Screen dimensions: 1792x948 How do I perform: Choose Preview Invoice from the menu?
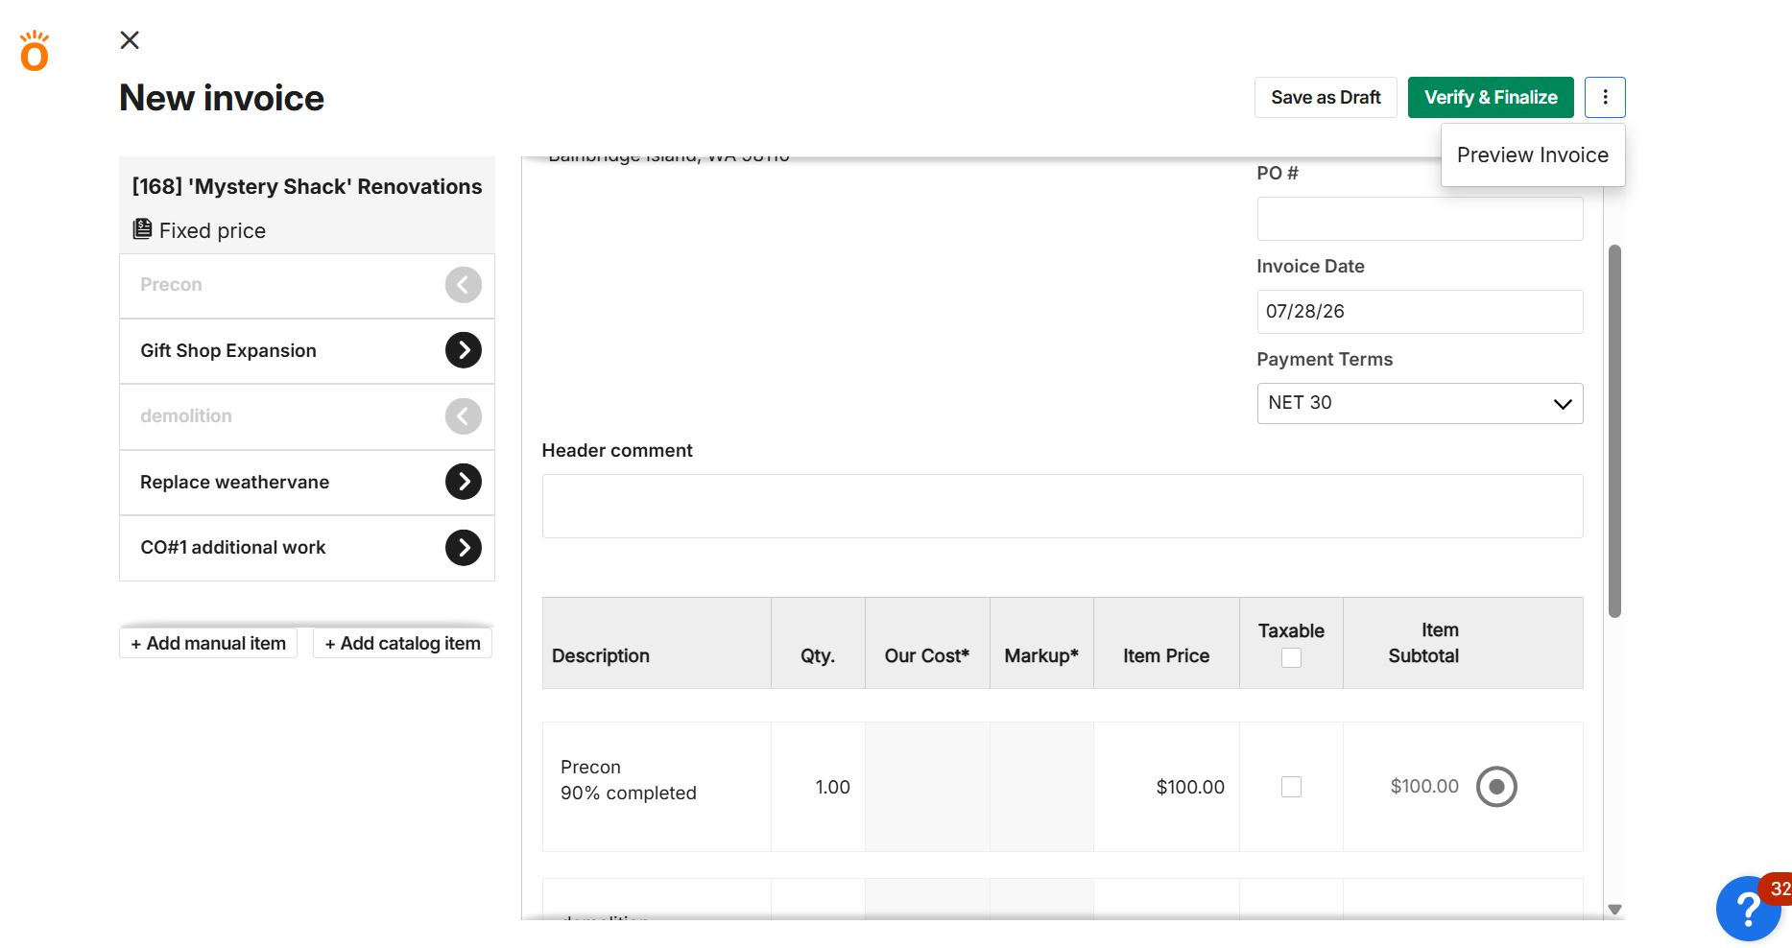point(1532,155)
